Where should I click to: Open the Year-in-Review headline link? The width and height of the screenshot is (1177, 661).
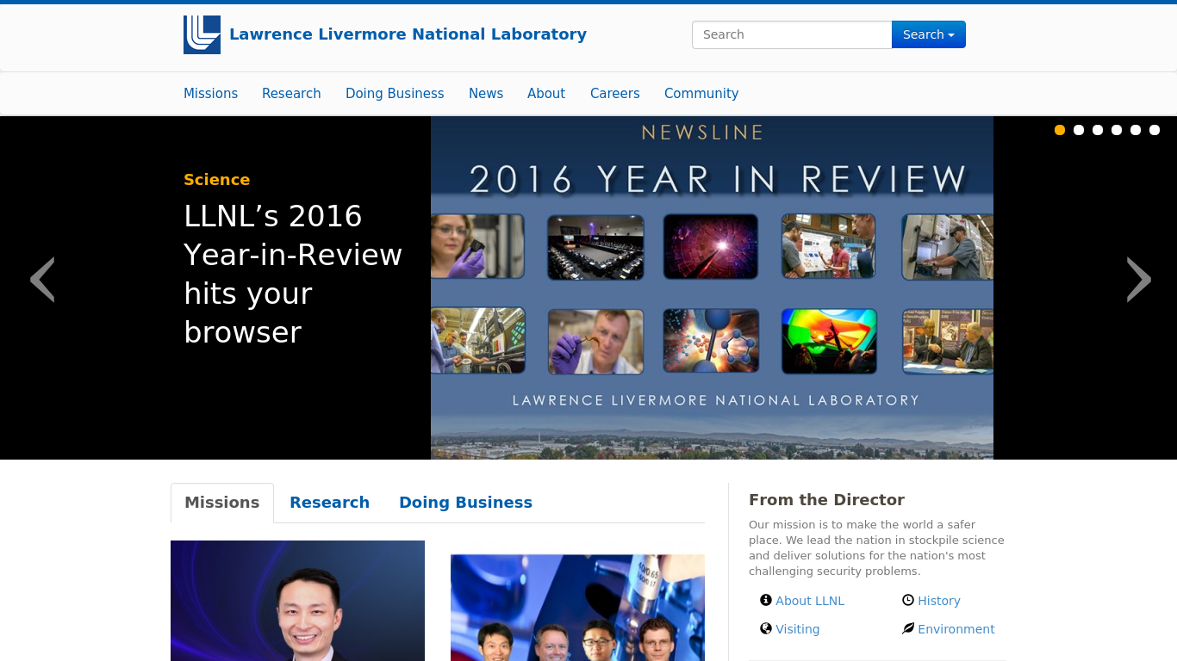coord(293,274)
